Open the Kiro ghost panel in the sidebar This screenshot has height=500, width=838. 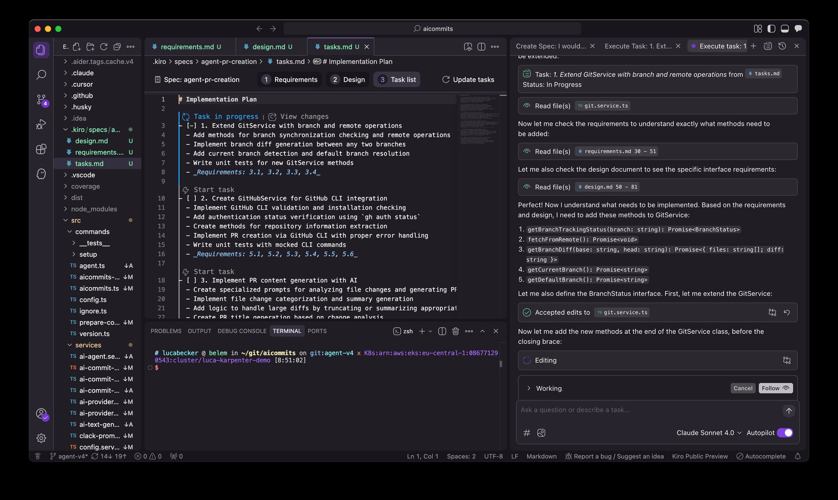click(x=41, y=174)
